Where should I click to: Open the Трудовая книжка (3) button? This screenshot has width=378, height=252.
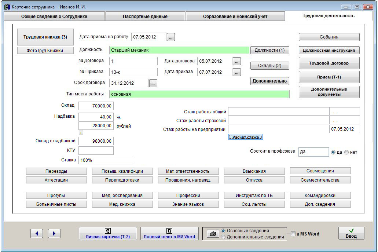[x=45, y=37]
